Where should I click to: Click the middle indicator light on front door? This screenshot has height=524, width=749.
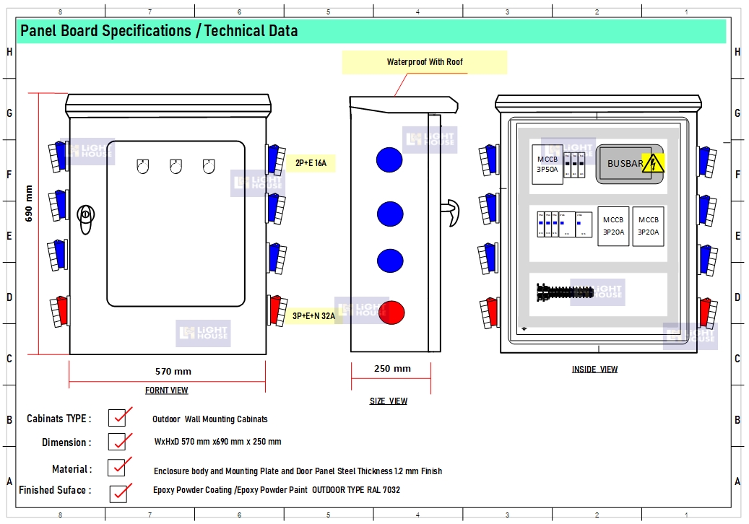176,167
